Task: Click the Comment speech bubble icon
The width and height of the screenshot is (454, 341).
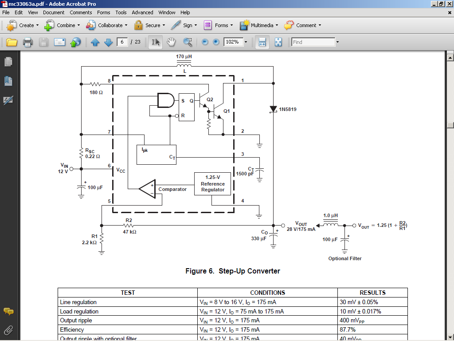Action: tap(289, 25)
